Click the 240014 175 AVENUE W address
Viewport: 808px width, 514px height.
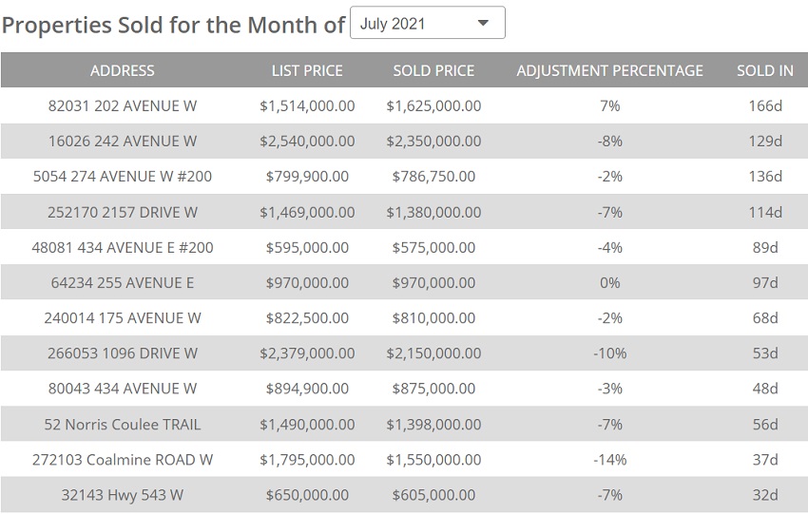coord(123,317)
